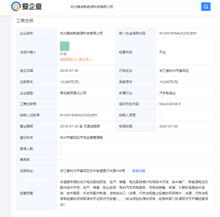This screenshot has width=220, height=217.
Task: Click the 所属行业 label cell
Action: coord(136,93)
